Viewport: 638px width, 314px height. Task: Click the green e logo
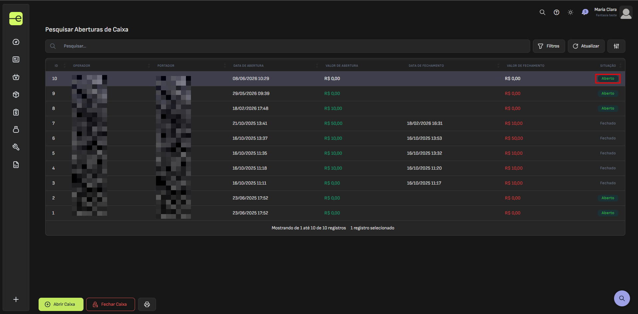click(16, 19)
